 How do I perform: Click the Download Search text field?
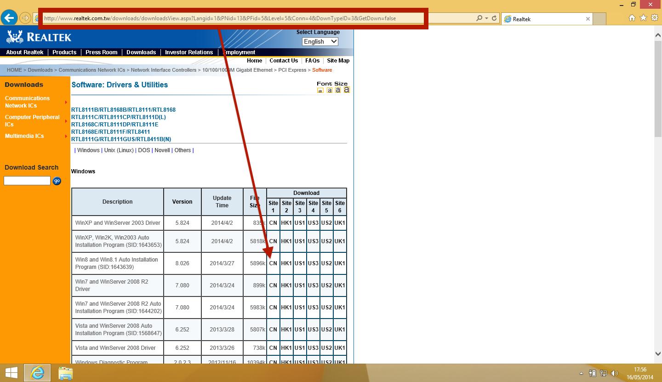(27, 181)
